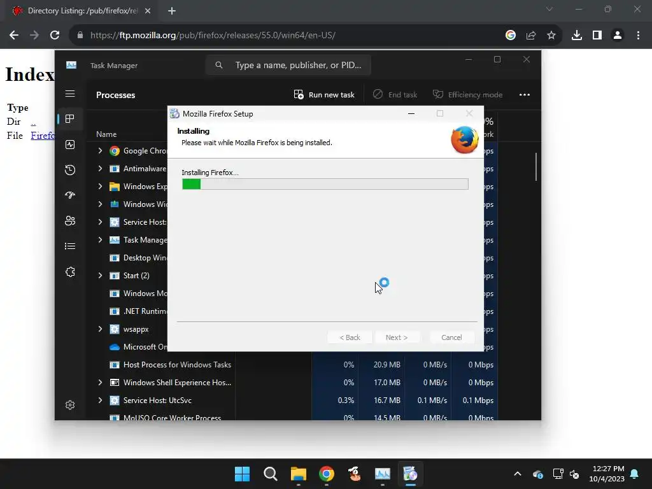Open File Explorer from taskbar
Image resolution: width=652 pixels, height=489 pixels.
(x=298, y=474)
